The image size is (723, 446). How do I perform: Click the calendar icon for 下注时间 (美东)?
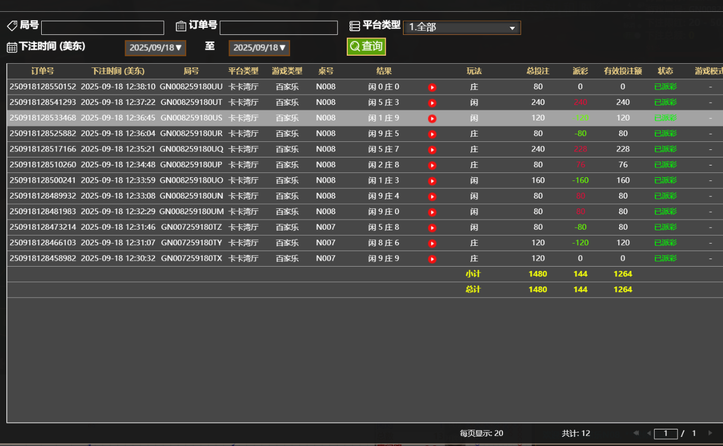[x=11, y=46]
